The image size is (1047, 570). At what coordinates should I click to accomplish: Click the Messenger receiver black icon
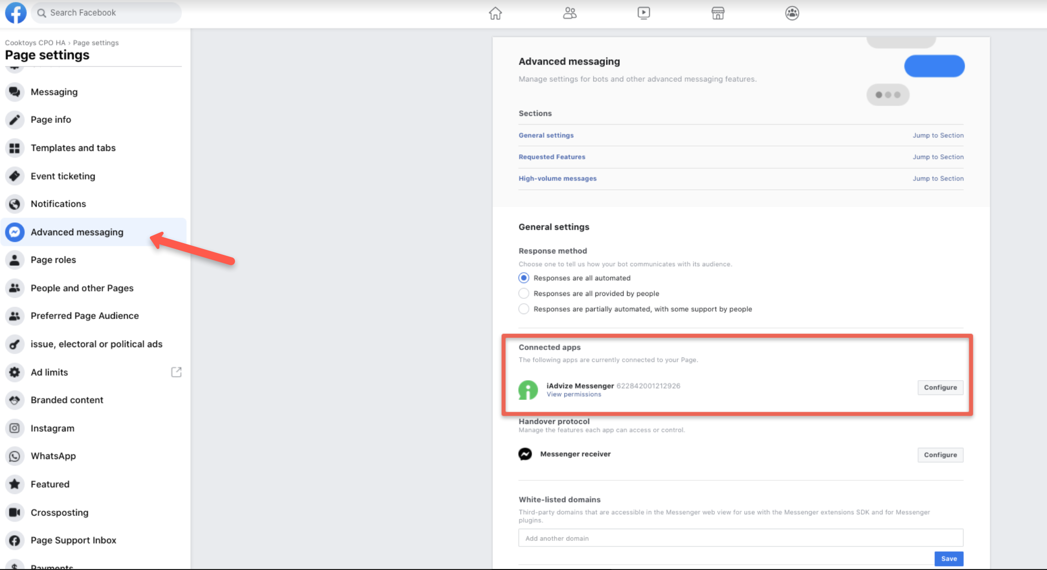(525, 454)
